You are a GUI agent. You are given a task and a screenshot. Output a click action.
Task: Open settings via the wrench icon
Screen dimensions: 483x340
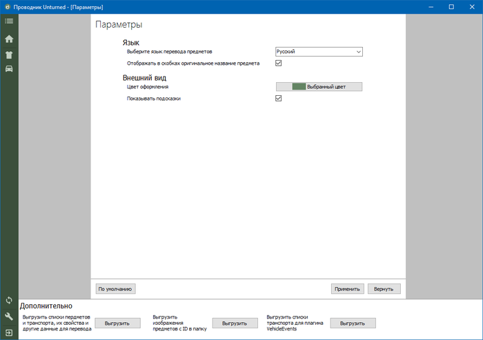[9, 317]
